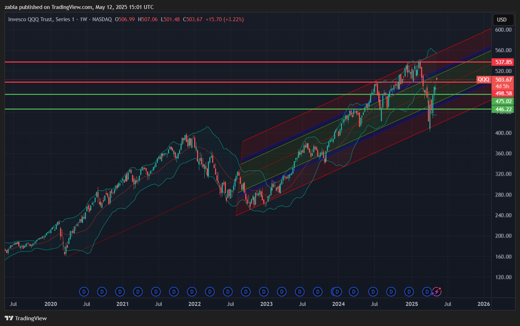
Task: Click the 4d 5h bar countdown label
Action: 502,86
